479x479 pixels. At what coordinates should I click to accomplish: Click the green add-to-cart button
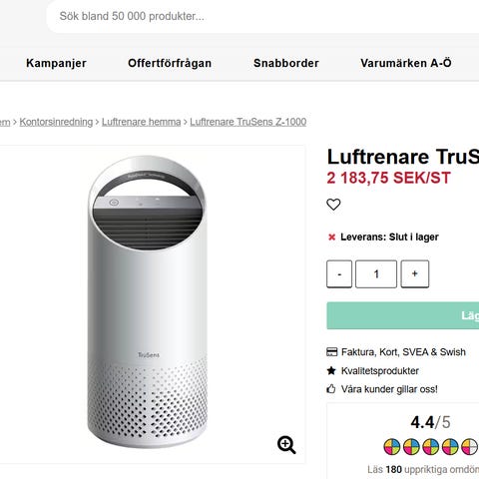tap(403, 315)
